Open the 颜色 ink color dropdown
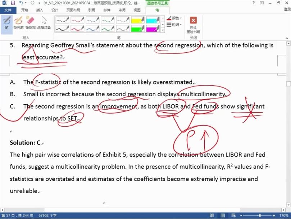The height and width of the screenshot is (219, 291). (x=174, y=18)
